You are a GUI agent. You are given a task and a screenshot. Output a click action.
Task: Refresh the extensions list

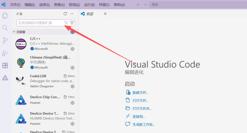[x=65, y=14]
